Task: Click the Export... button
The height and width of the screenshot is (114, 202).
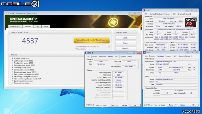Action: point(126,49)
